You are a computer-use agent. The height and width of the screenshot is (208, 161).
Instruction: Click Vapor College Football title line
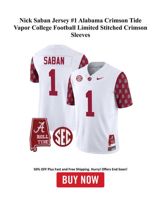pos(80,28)
